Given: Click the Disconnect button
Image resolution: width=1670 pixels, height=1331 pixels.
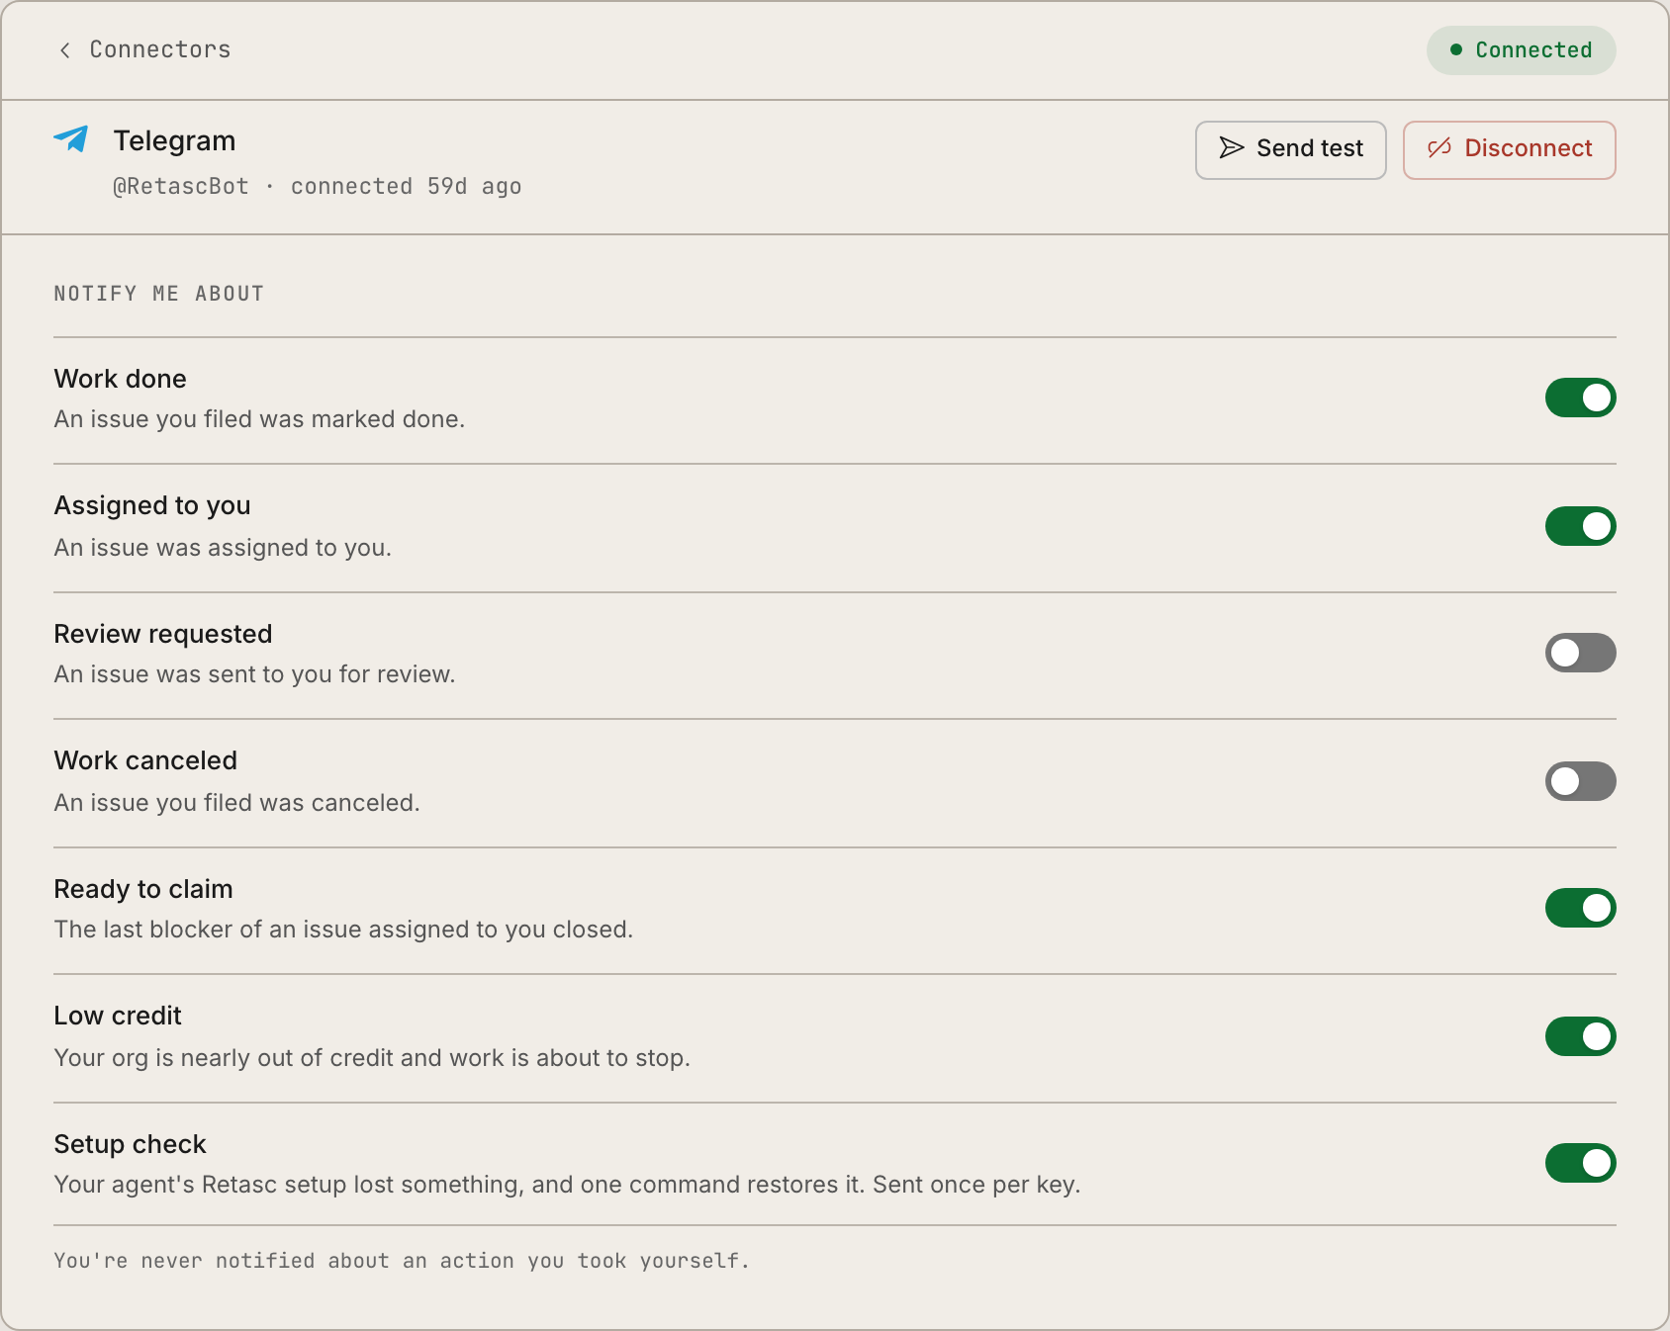Looking at the screenshot, I should [1509, 149].
